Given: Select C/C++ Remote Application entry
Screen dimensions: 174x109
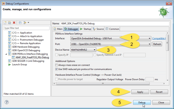Looking at the screenshot, I should [x=26, y=43].
